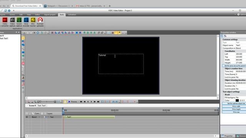246x138 pixels.
Task: Click the zoom slider plus button
Action: [55, 102]
